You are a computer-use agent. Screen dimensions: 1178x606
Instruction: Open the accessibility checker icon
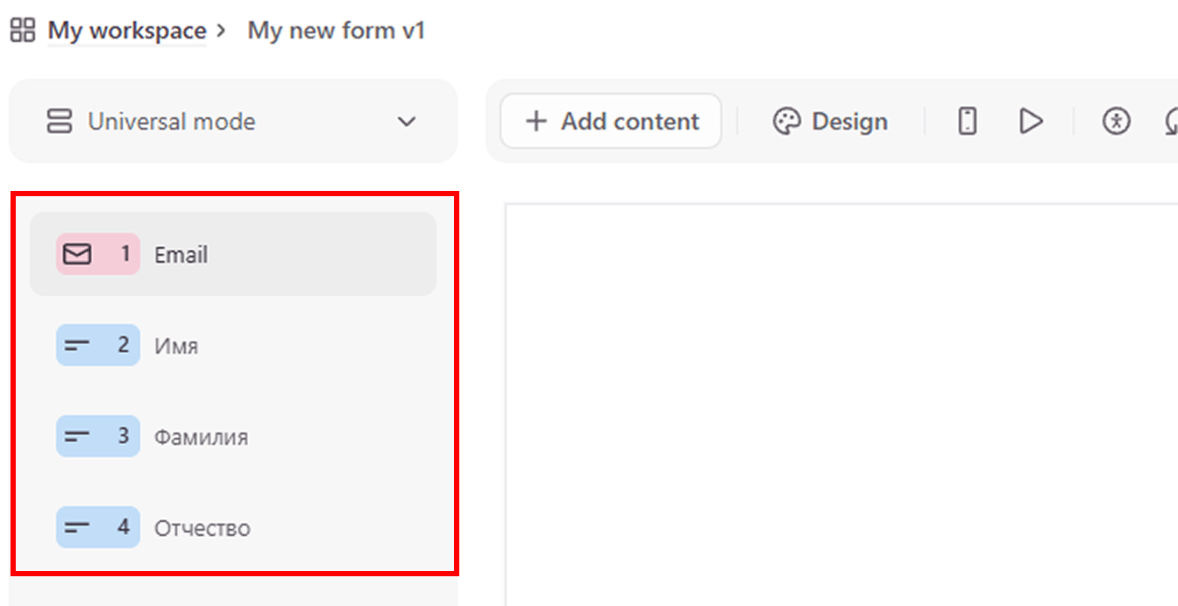pyautogui.click(x=1116, y=122)
